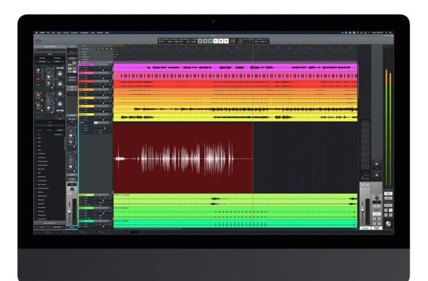Open the Help menu
The height and width of the screenshot is (281, 428).
coord(107,32)
